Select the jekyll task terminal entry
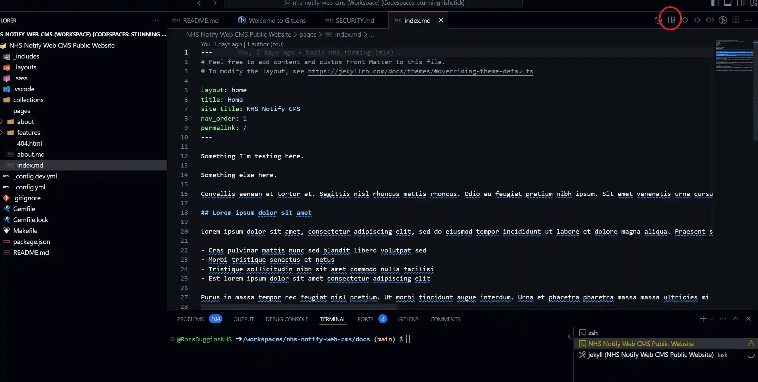 [x=650, y=355]
